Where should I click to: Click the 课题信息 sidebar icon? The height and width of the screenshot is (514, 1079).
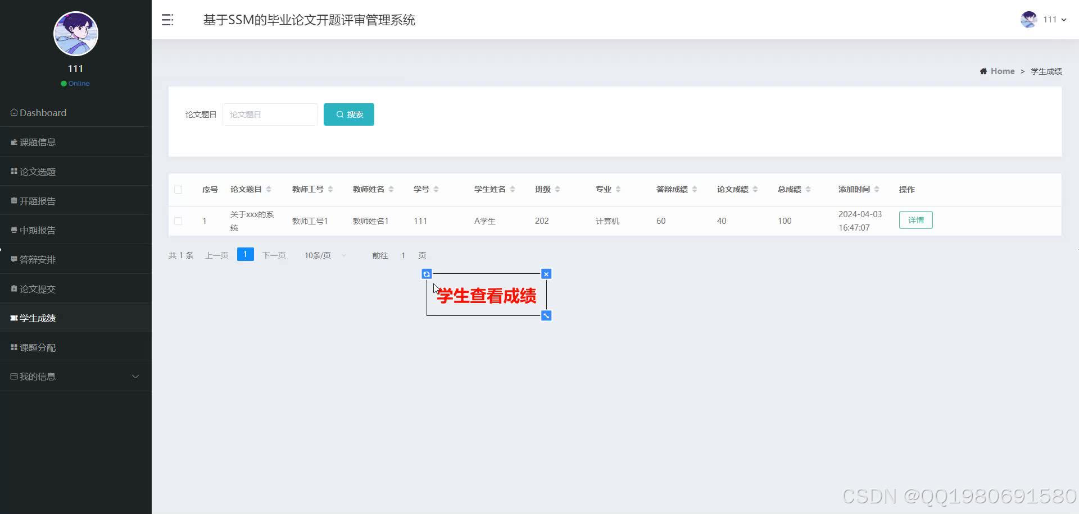pos(14,141)
